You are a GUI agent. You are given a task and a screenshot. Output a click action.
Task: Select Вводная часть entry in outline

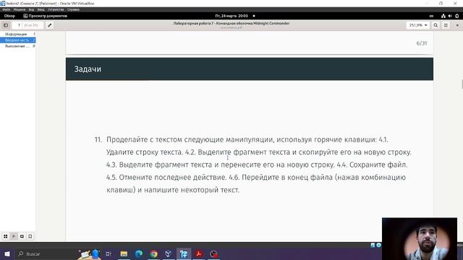17,40
